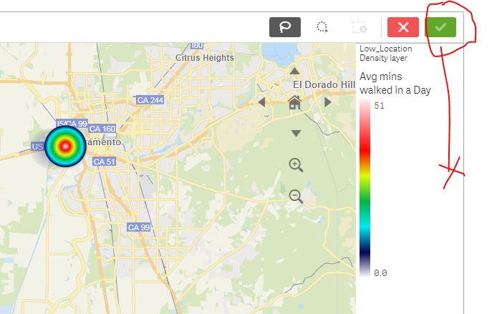Image resolution: width=492 pixels, height=314 pixels.
Task: Pan the map up with the arrow
Action: point(294,71)
